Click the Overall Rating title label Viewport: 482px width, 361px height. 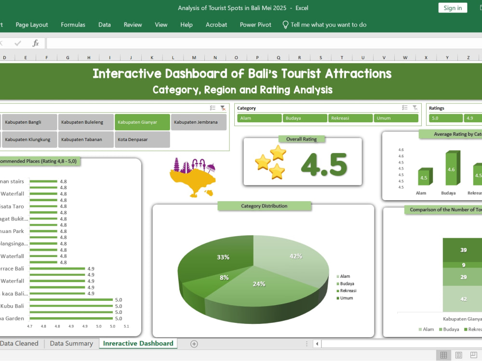coord(302,139)
